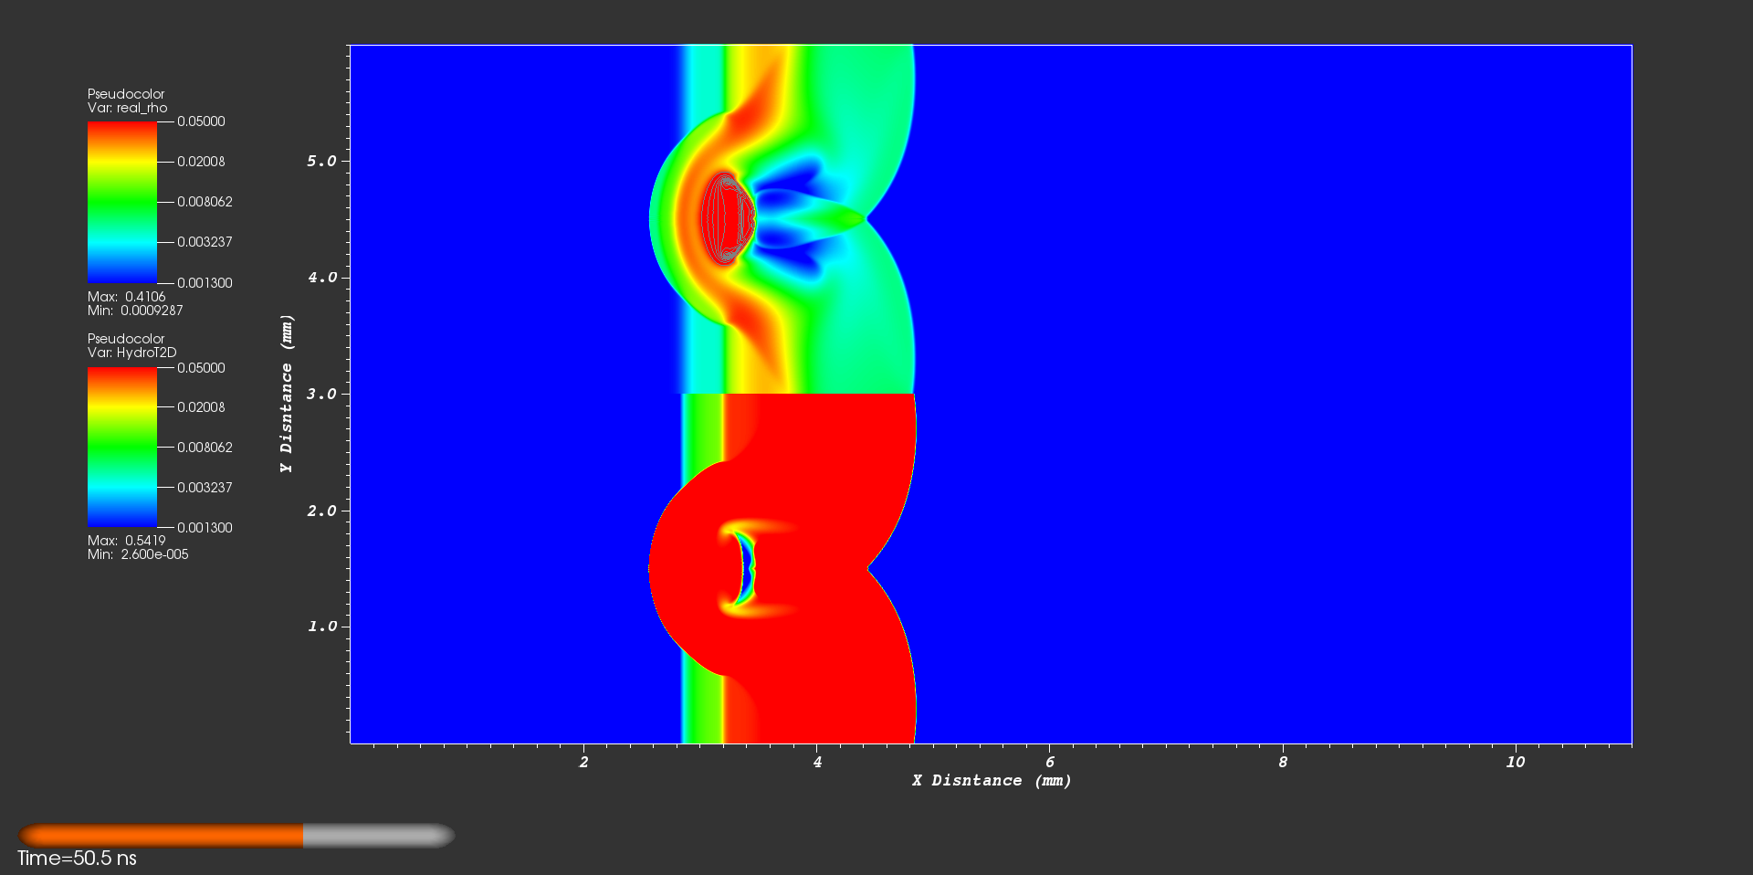Click the gray unfilled part of time slider

pyautogui.click(x=378, y=836)
